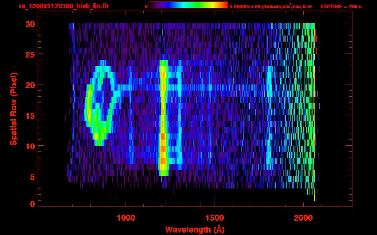Click the Spatial Row (Pixel) axis title
Screen dimensions: 377x235
(x=14, y=109)
